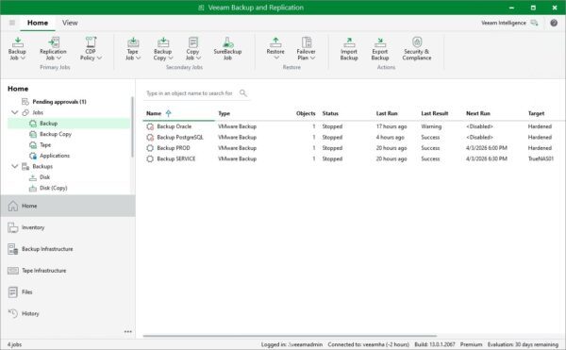
Task: Open the Tape Job ribbon button
Action: coord(133,48)
